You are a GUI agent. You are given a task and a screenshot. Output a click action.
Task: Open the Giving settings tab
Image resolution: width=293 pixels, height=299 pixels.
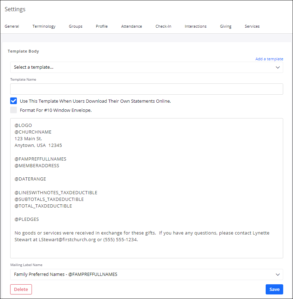tap(226, 26)
